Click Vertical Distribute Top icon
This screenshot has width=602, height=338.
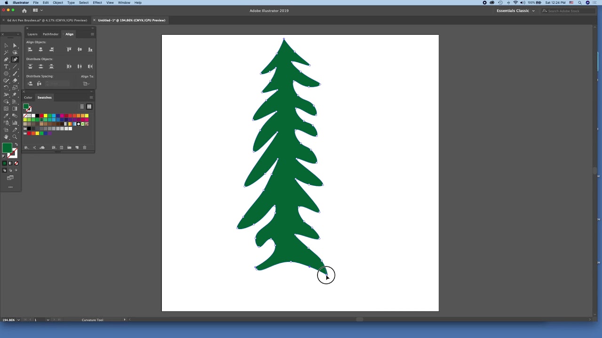tap(30, 66)
